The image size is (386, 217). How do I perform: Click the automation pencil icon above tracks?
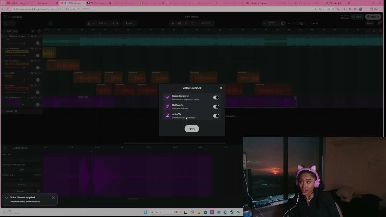(33, 31)
